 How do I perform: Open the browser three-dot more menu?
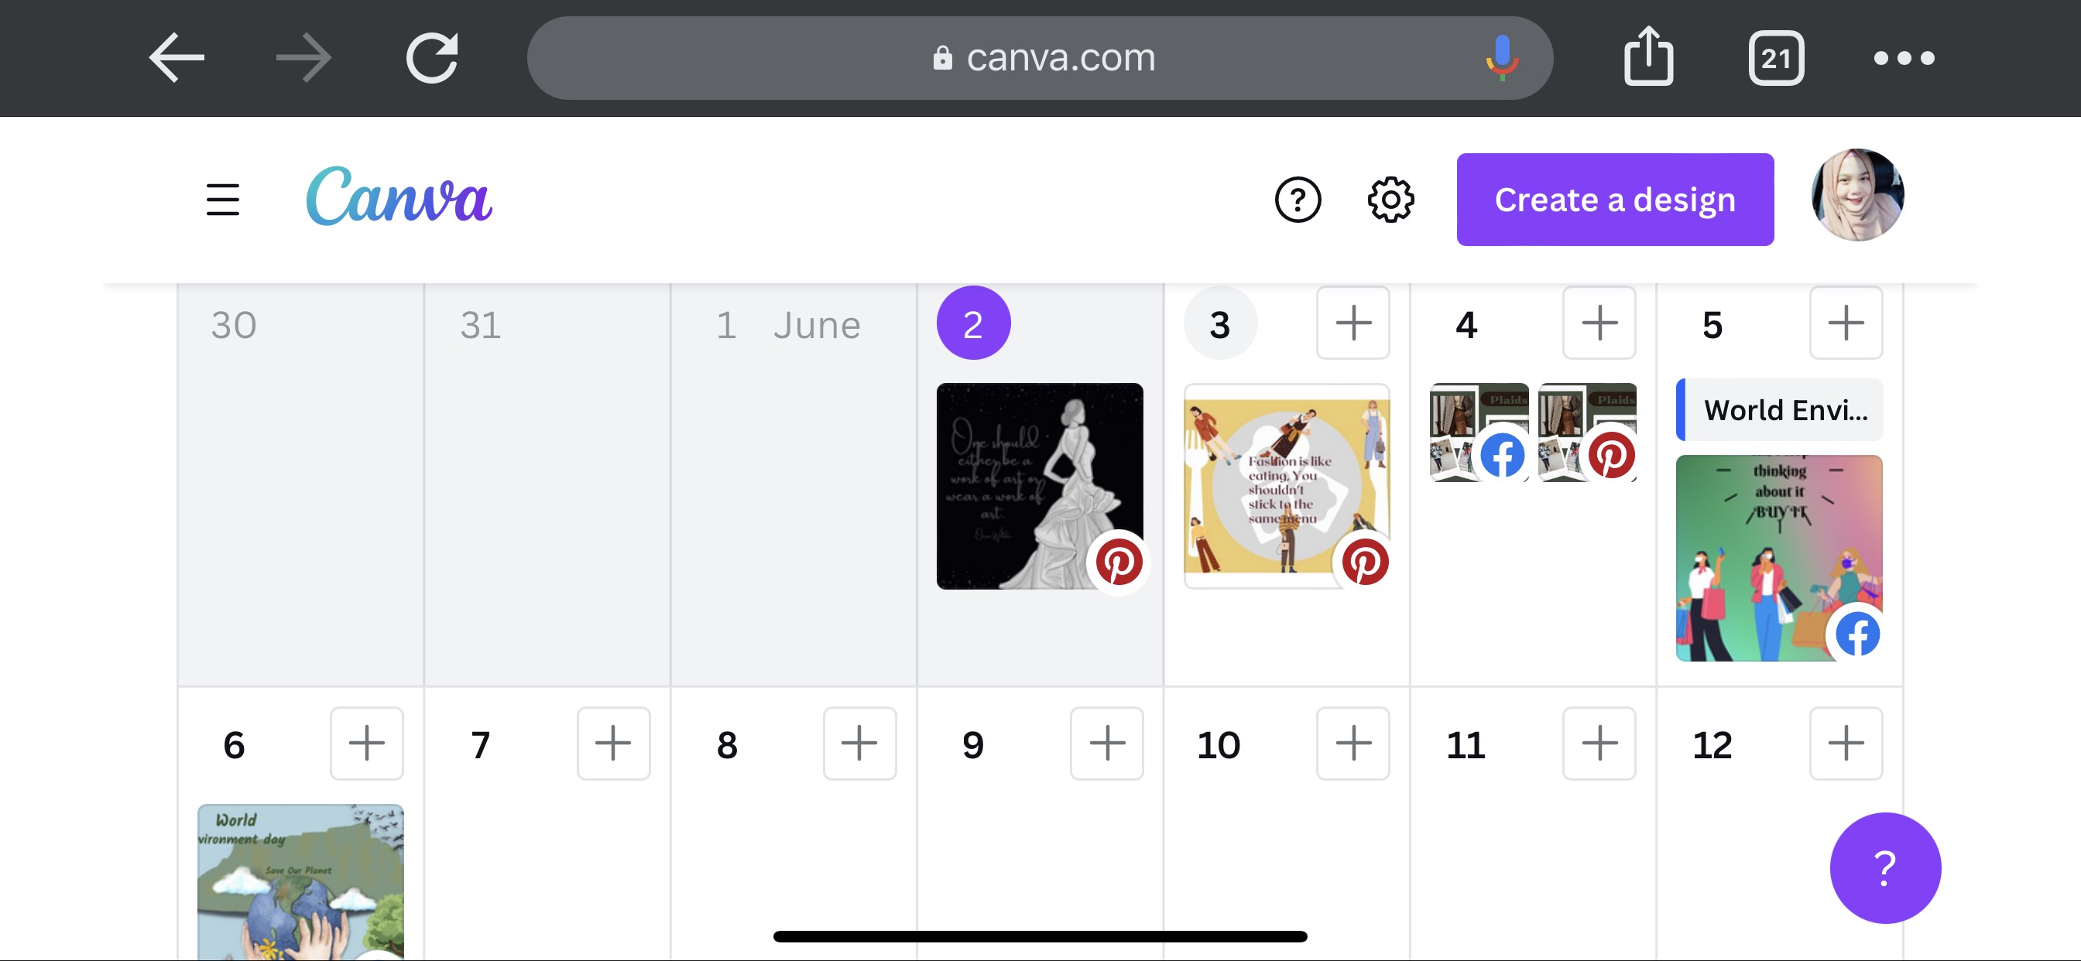click(x=1903, y=57)
